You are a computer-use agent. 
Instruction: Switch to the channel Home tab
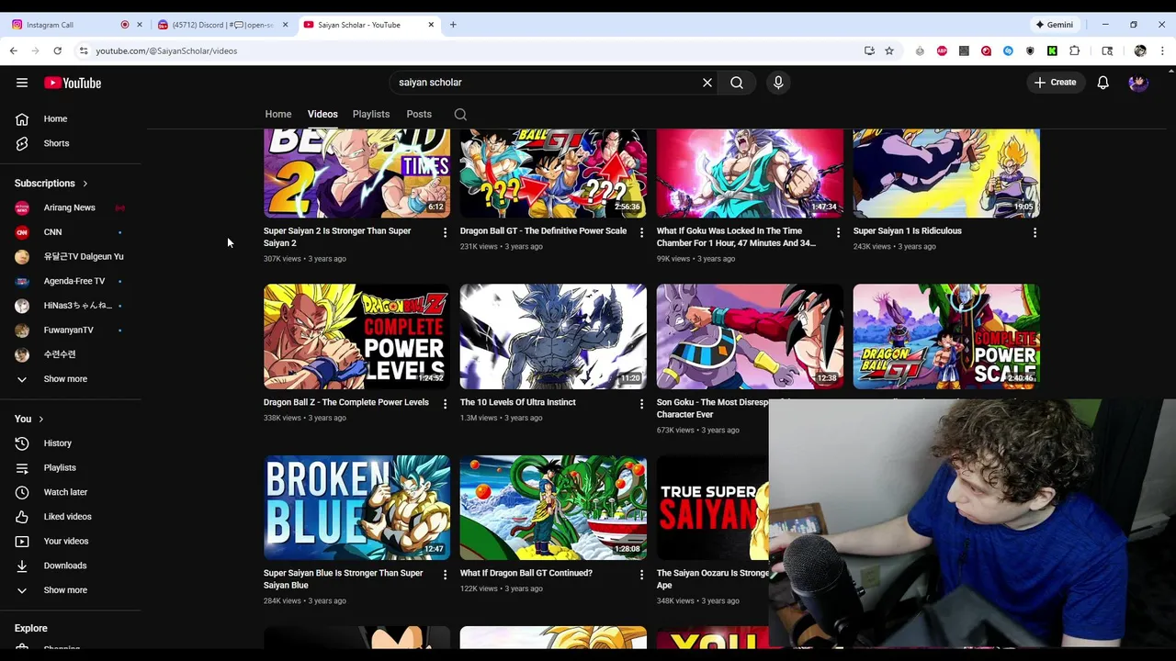278,114
